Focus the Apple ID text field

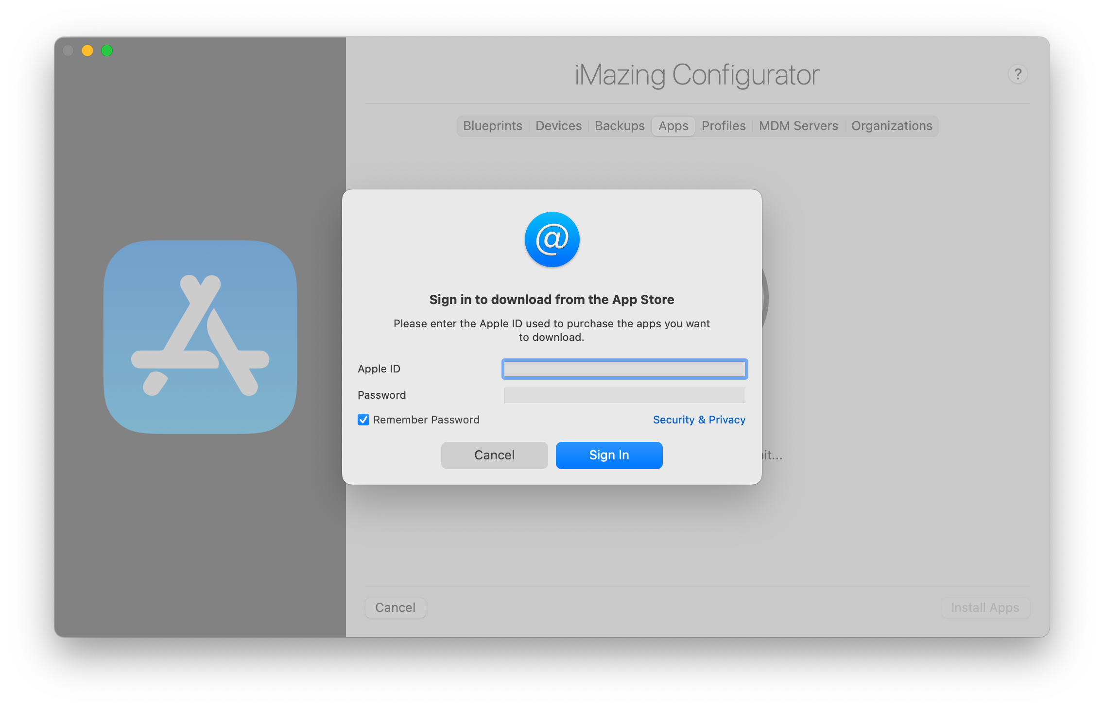624,369
